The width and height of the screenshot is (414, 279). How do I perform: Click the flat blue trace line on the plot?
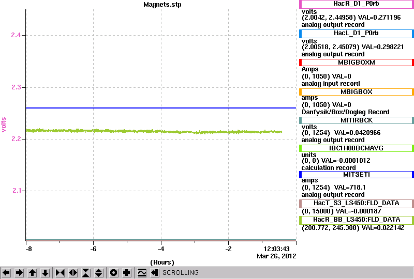[x=161, y=108]
